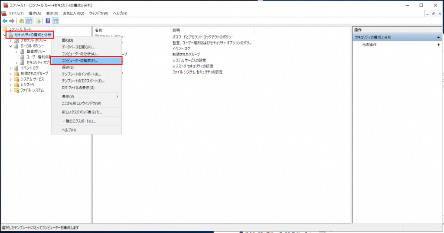Click the MMC icon in the title bar
This screenshot has height=233, width=444.
(6, 5)
